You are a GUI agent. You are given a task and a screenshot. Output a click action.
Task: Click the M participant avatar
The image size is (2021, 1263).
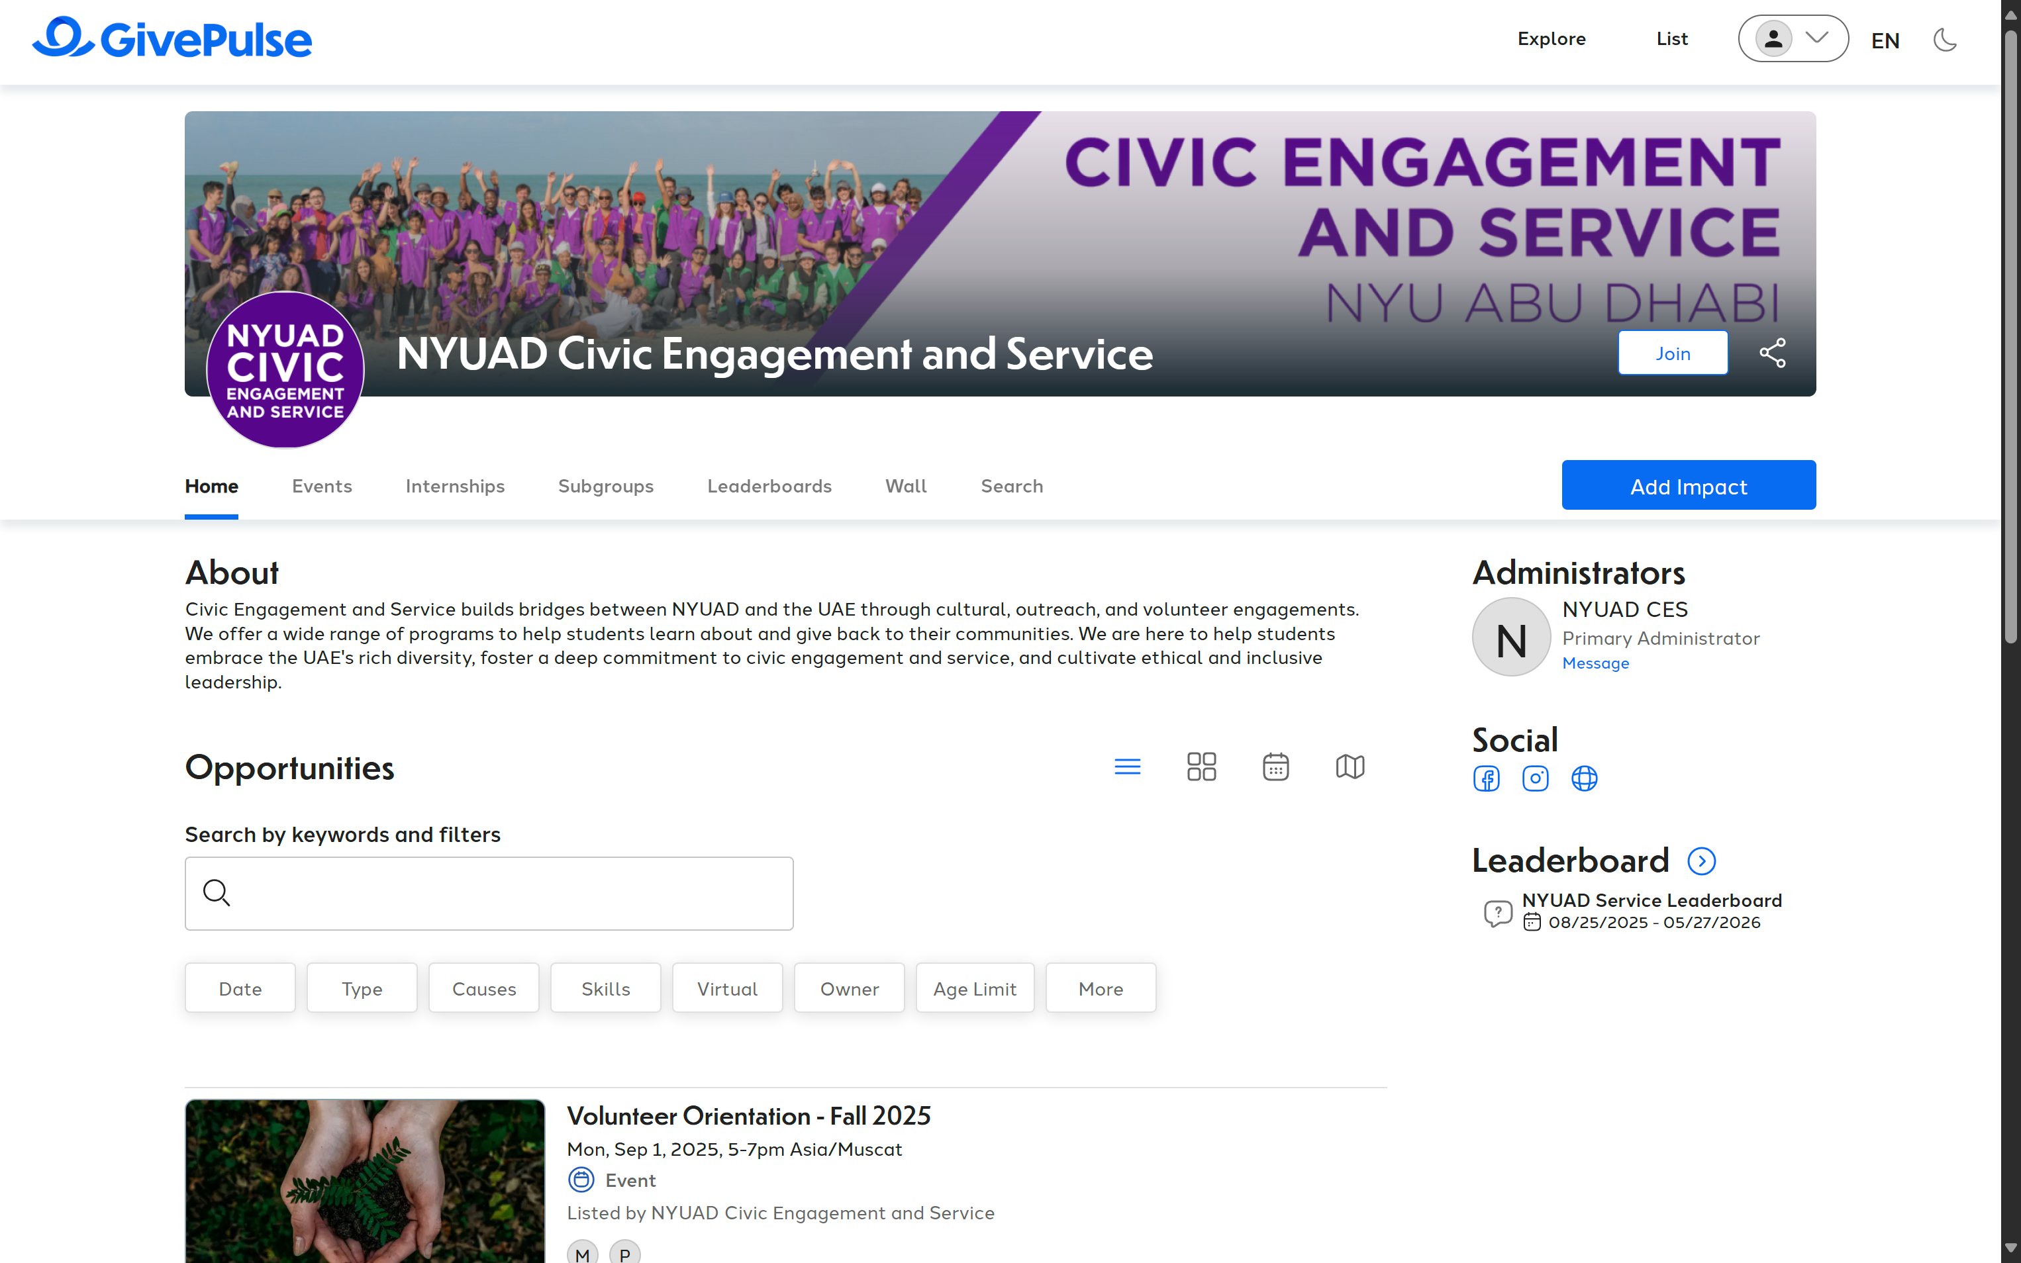[x=582, y=1252]
